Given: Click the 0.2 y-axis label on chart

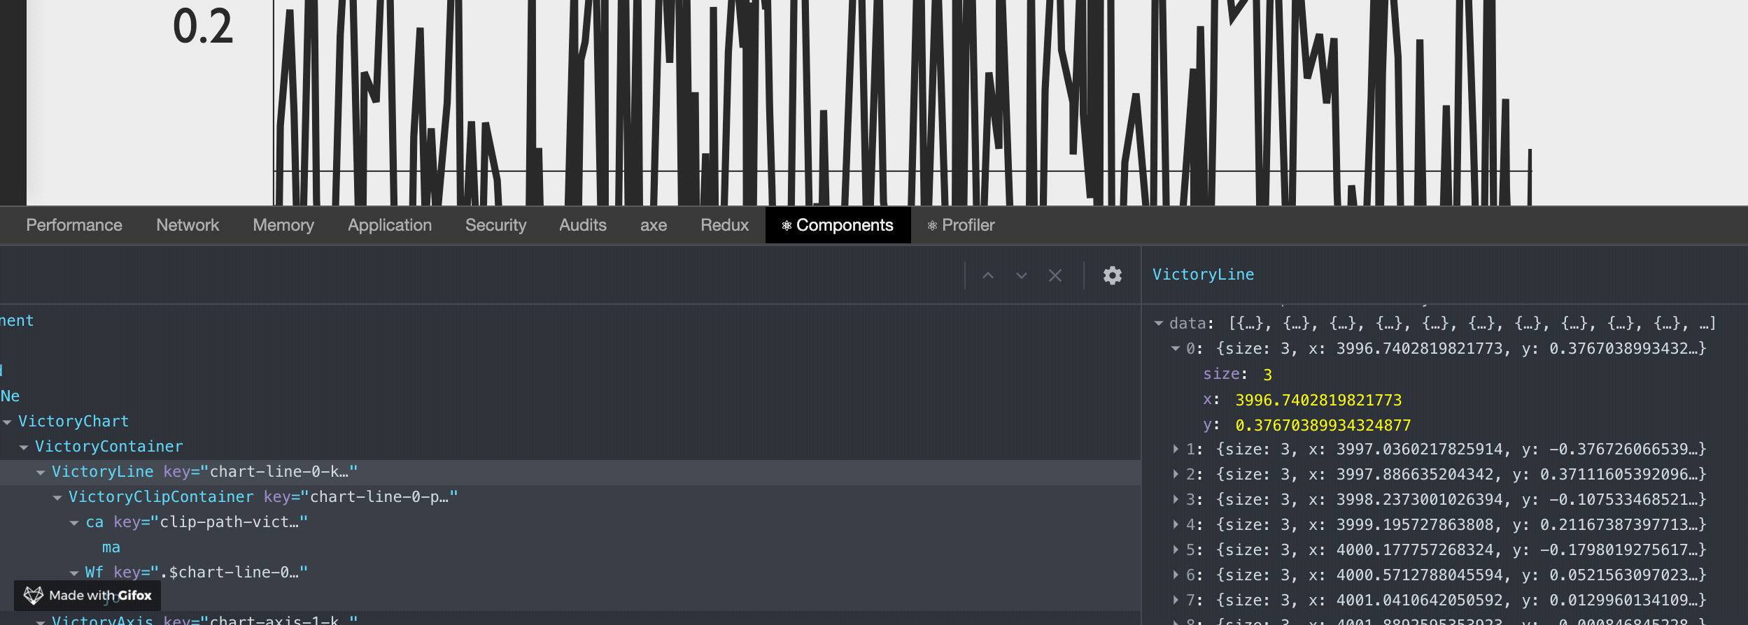Looking at the screenshot, I should [x=203, y=27].
